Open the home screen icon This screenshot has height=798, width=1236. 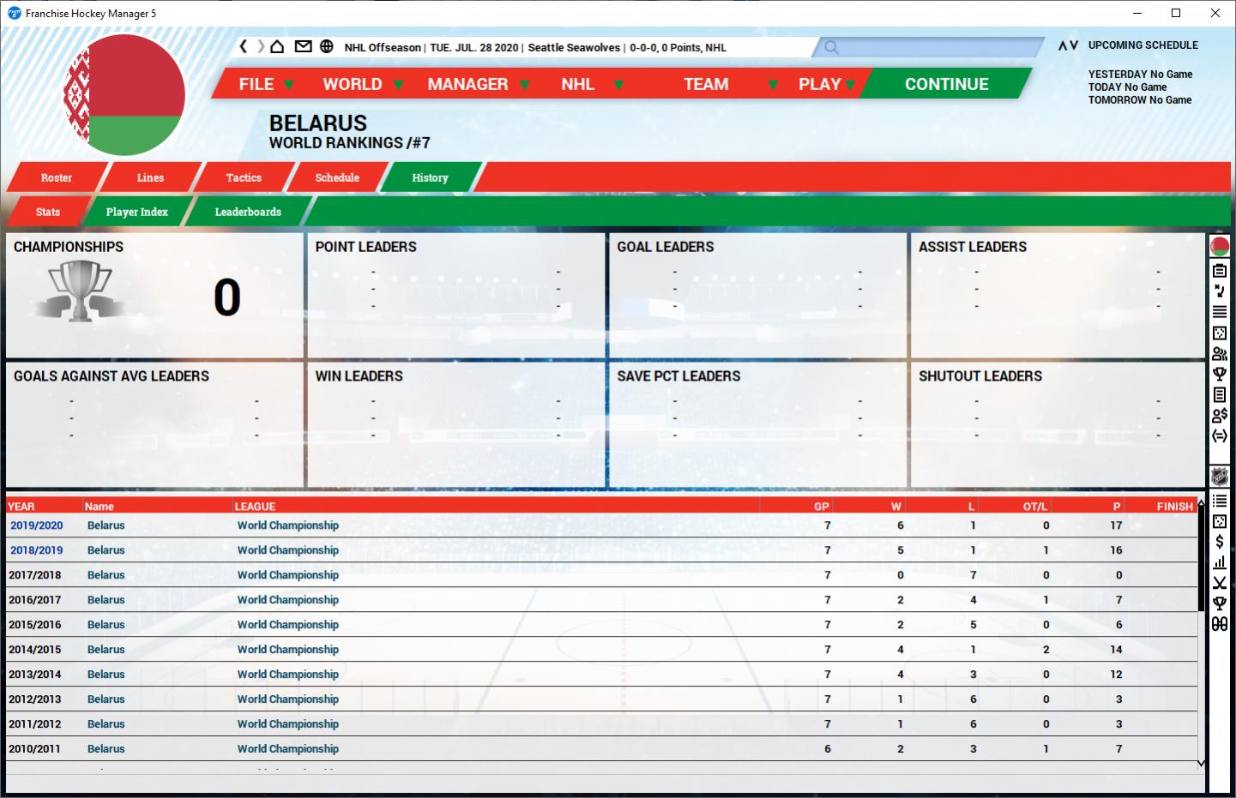point(277,46)
